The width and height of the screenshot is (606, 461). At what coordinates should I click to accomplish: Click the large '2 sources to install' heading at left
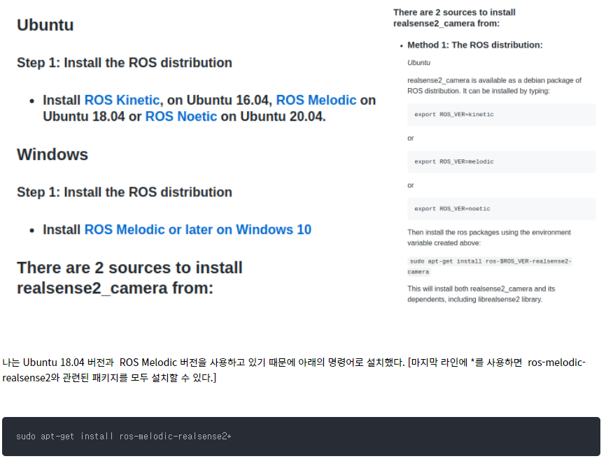click(129, 278)
